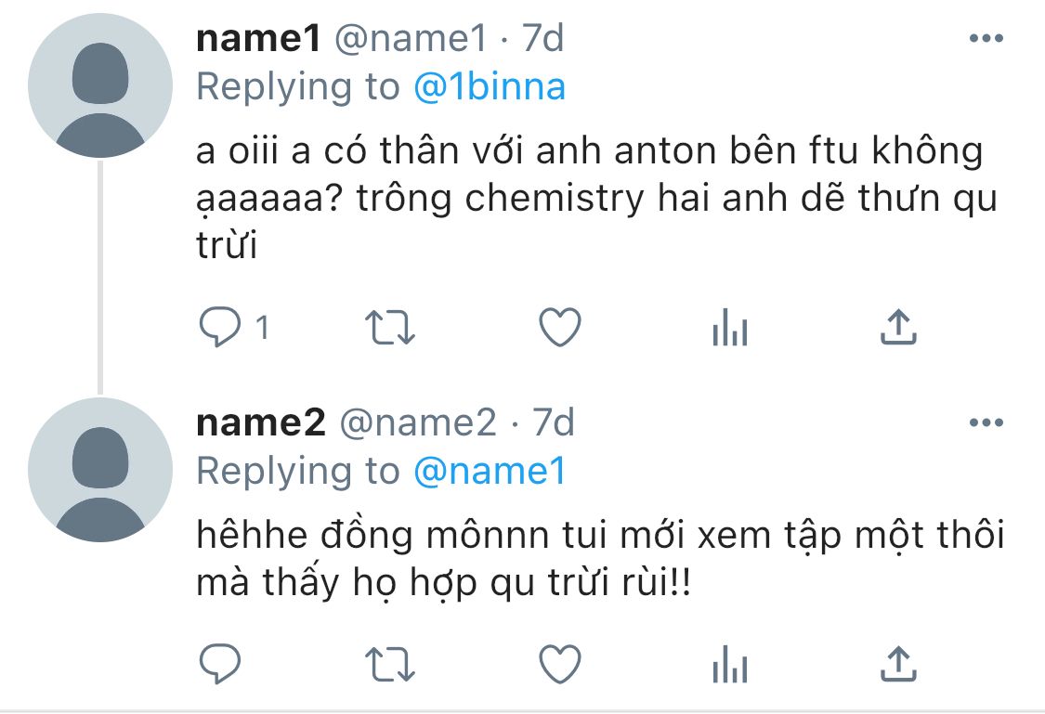
Task: Open name2's tweet via 7d timestamp
Action: [x=554, y=423]
